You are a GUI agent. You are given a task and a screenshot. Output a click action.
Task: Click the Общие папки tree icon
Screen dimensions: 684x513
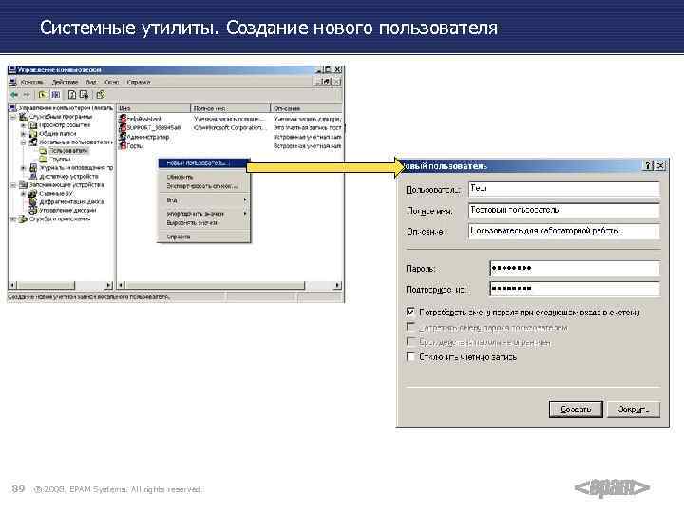33,134
